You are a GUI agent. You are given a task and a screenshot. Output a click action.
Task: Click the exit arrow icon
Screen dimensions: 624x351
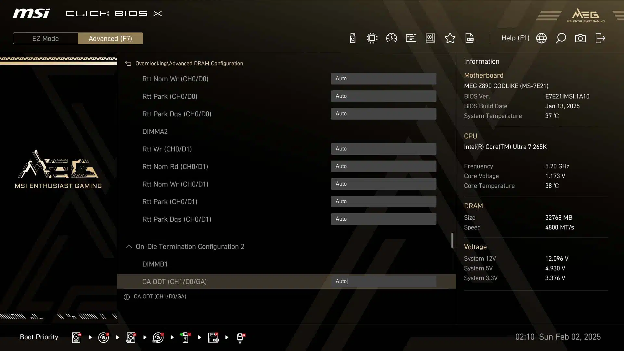point(600,38)
